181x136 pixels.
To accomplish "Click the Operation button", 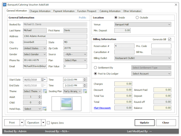I will pos(33,123).
